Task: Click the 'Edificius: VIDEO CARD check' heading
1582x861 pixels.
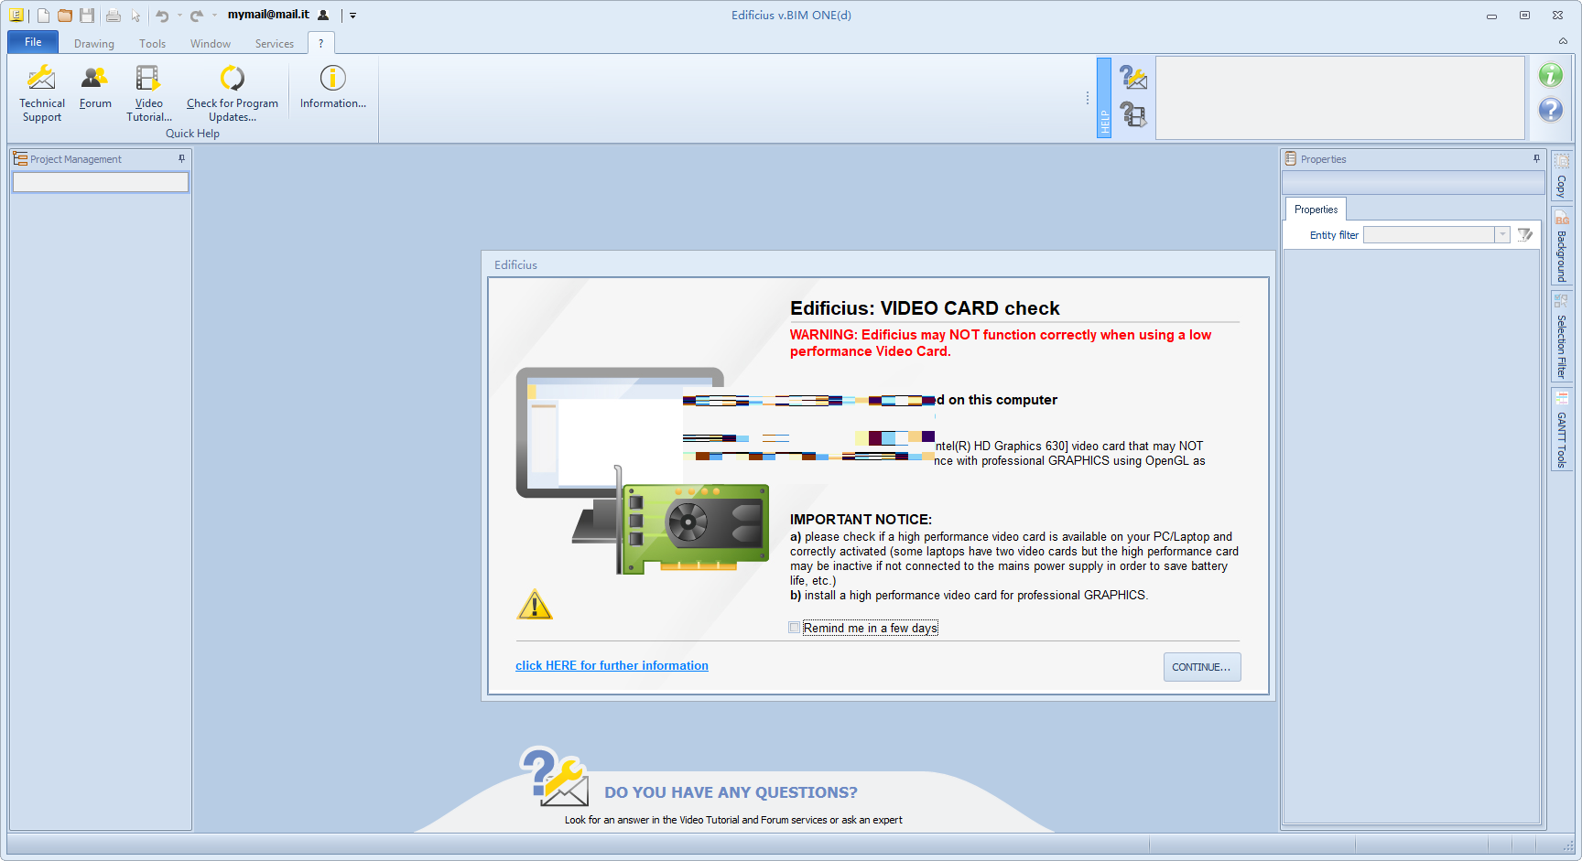Action: 925,308
